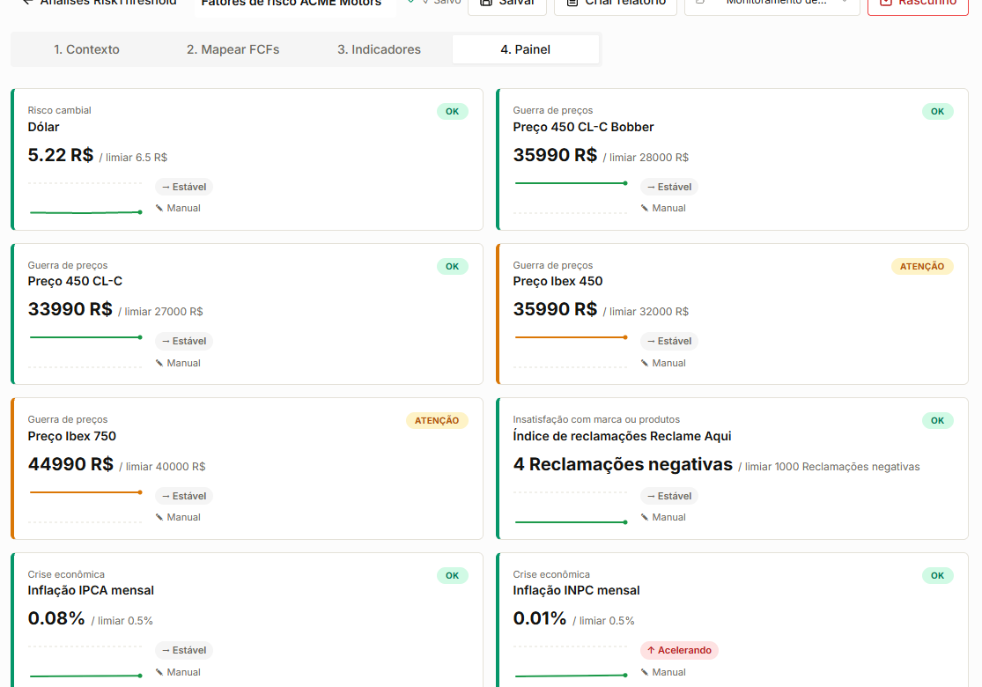Viewport: 982px width, 687px height.
Task: Click the Acelerando trend badge on Inflação INPC card
Action: click(680, 651)
